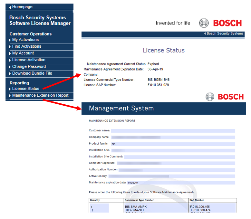Click the Maintenance expiration date field

tap(180, 183)
